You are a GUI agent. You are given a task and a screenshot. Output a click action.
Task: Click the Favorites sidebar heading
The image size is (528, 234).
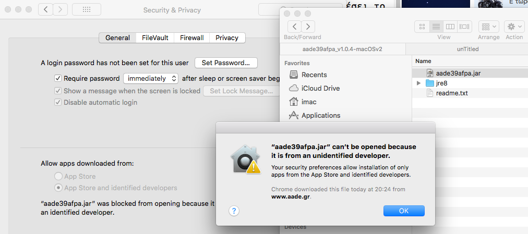297,63
